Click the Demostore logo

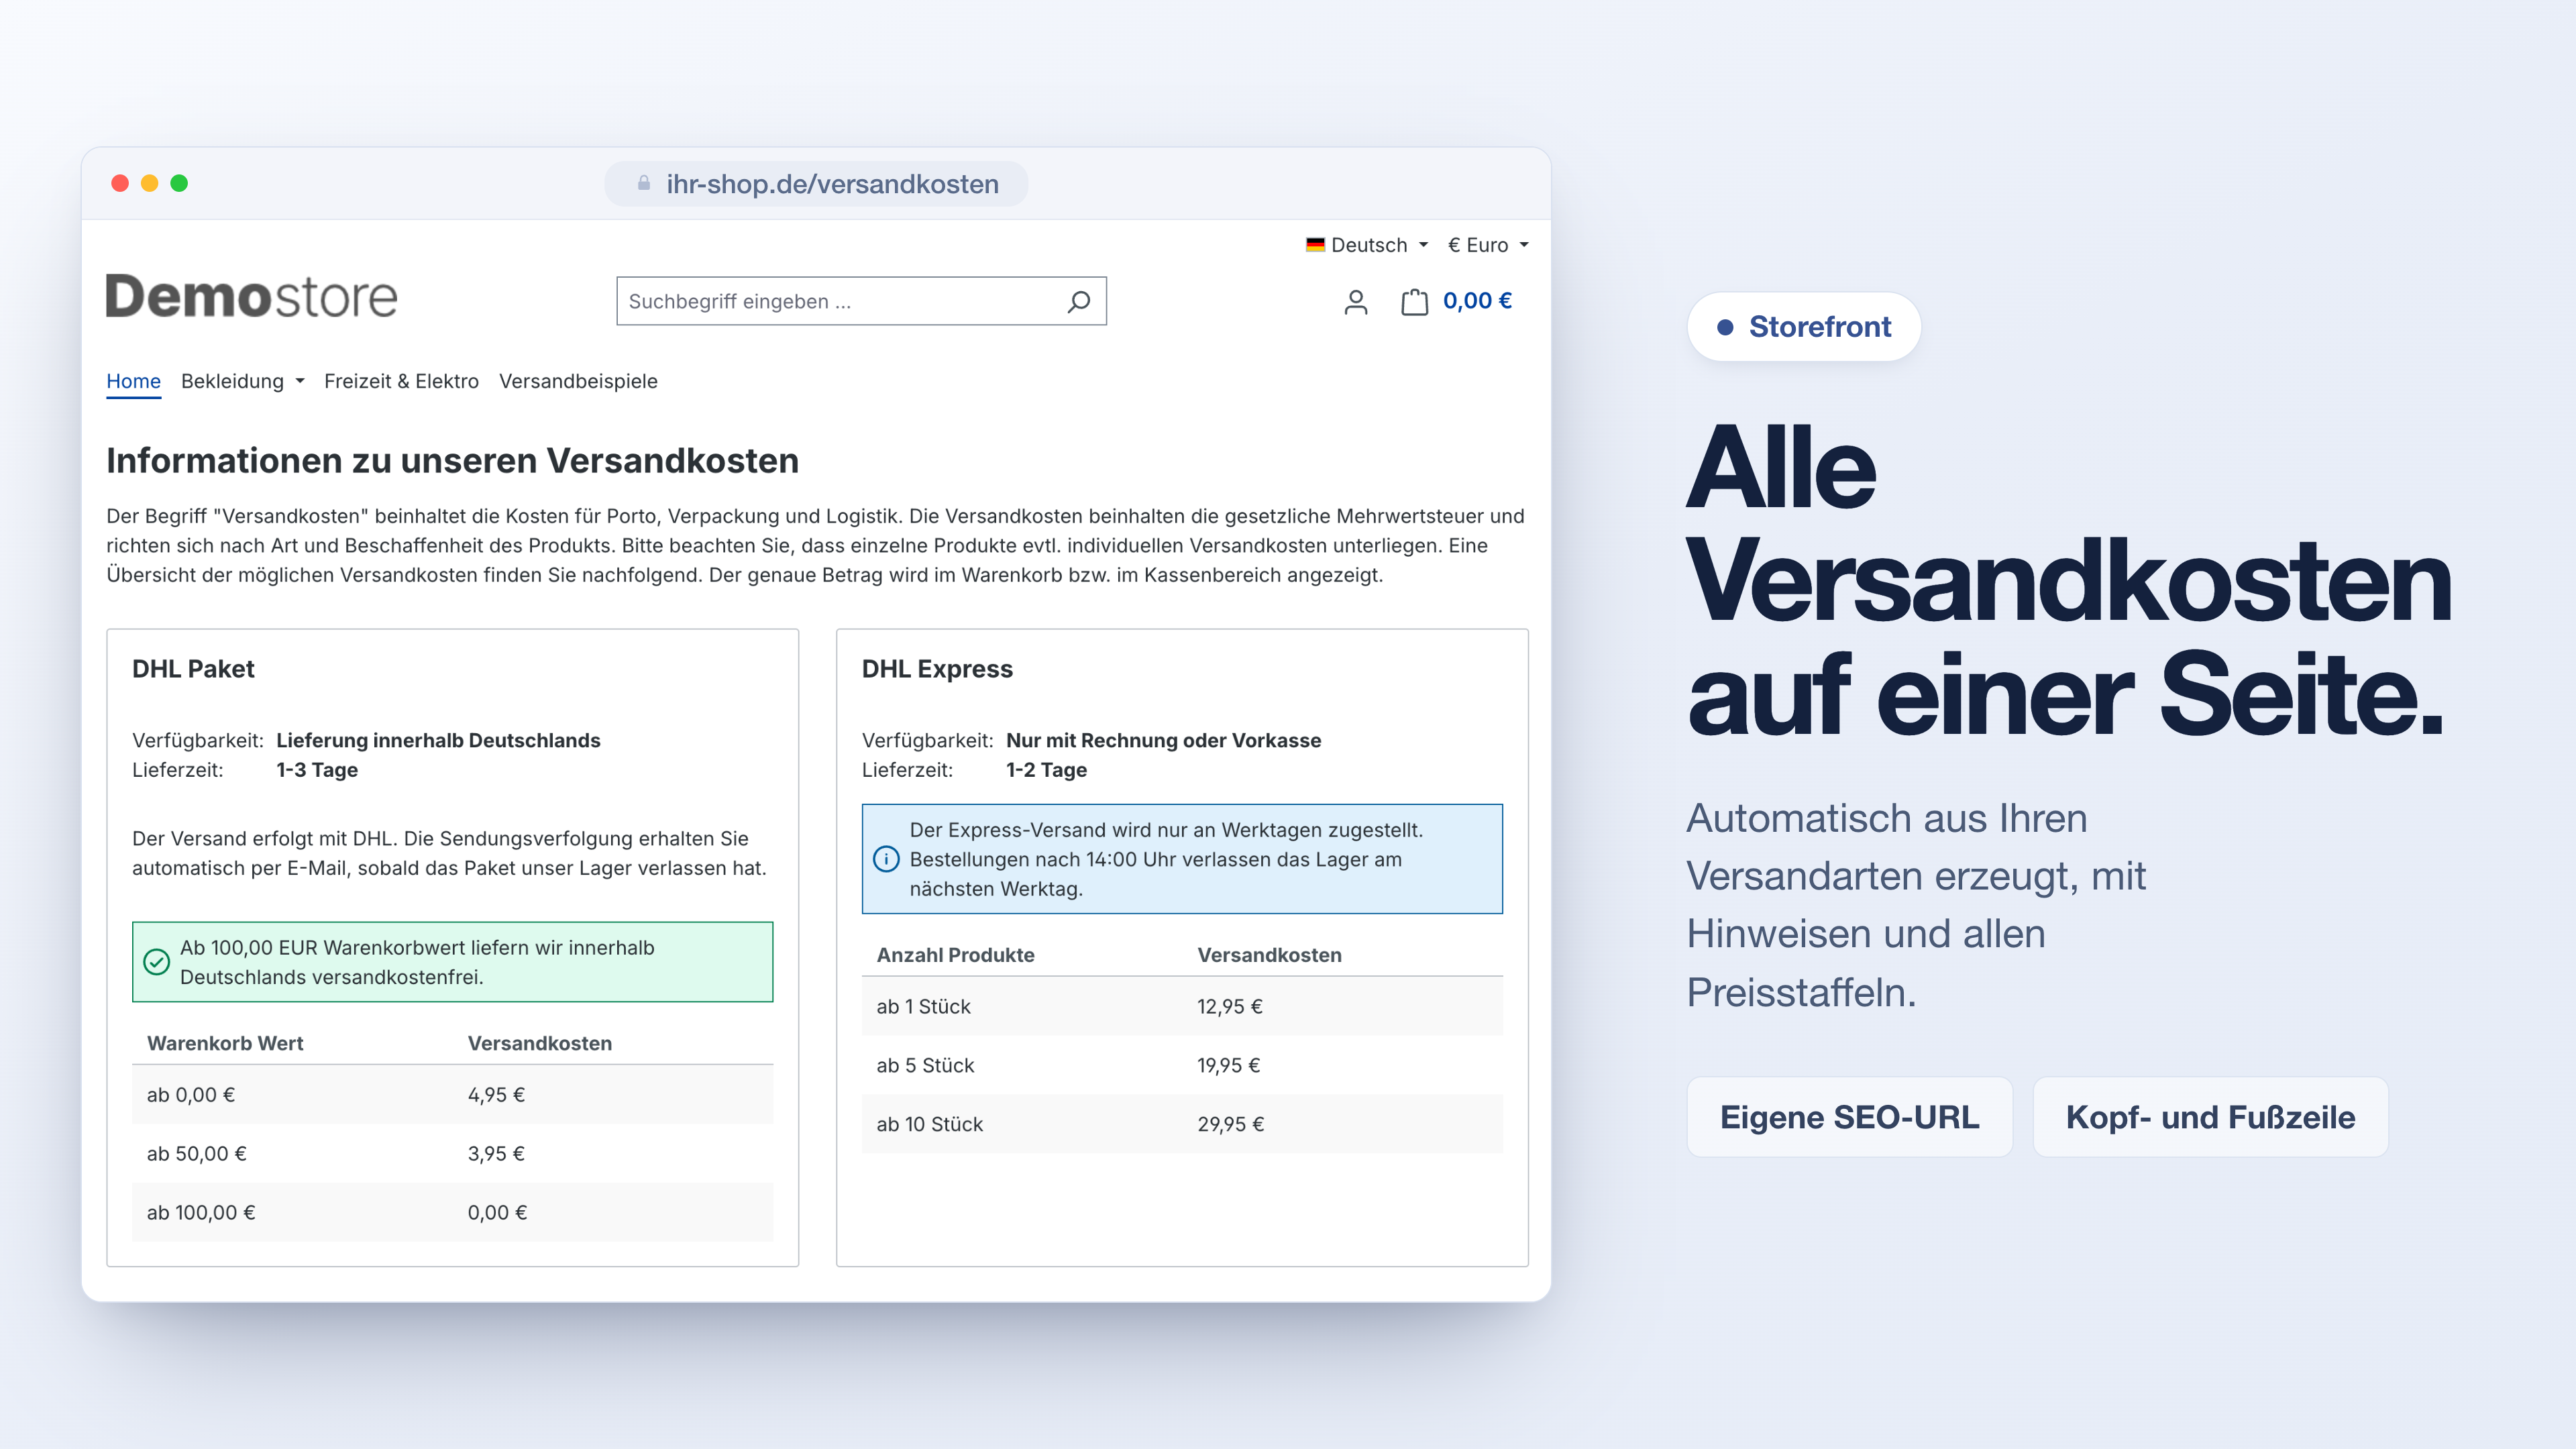(251, 296)
